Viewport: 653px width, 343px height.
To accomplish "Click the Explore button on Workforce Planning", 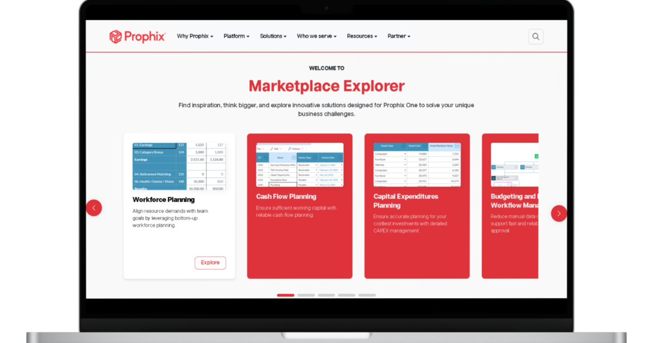I will pyautogui.click(x=210, y=262).
